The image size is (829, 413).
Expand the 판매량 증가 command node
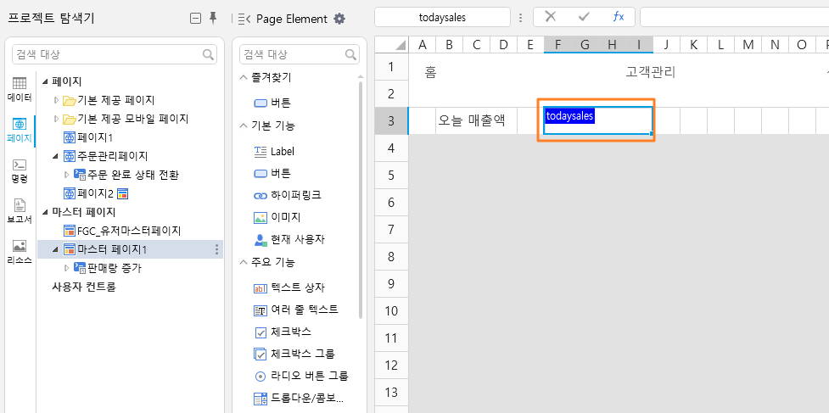[x=67, y=268]
